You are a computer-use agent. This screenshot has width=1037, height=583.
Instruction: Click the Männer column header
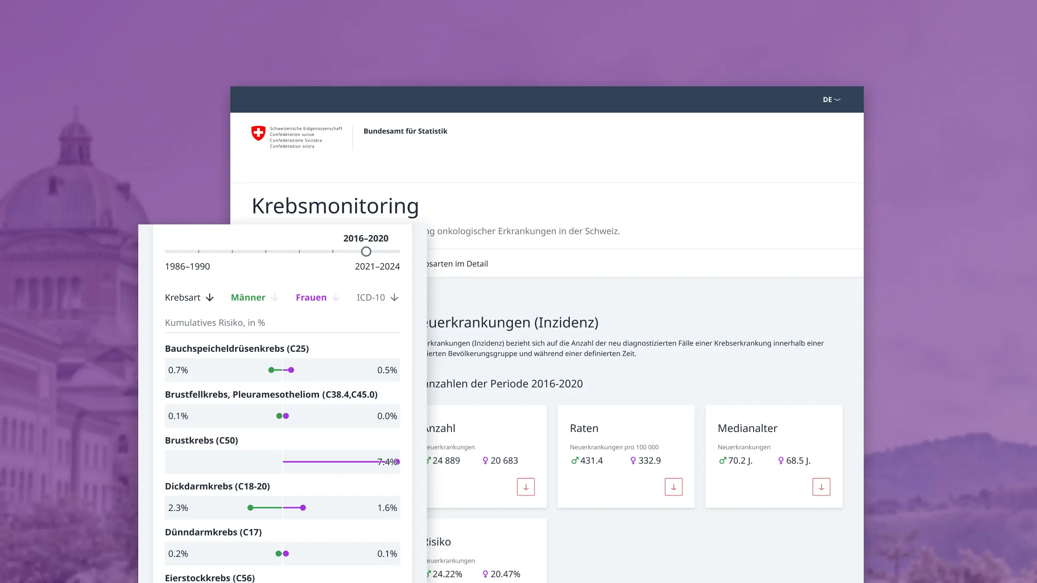248,298
